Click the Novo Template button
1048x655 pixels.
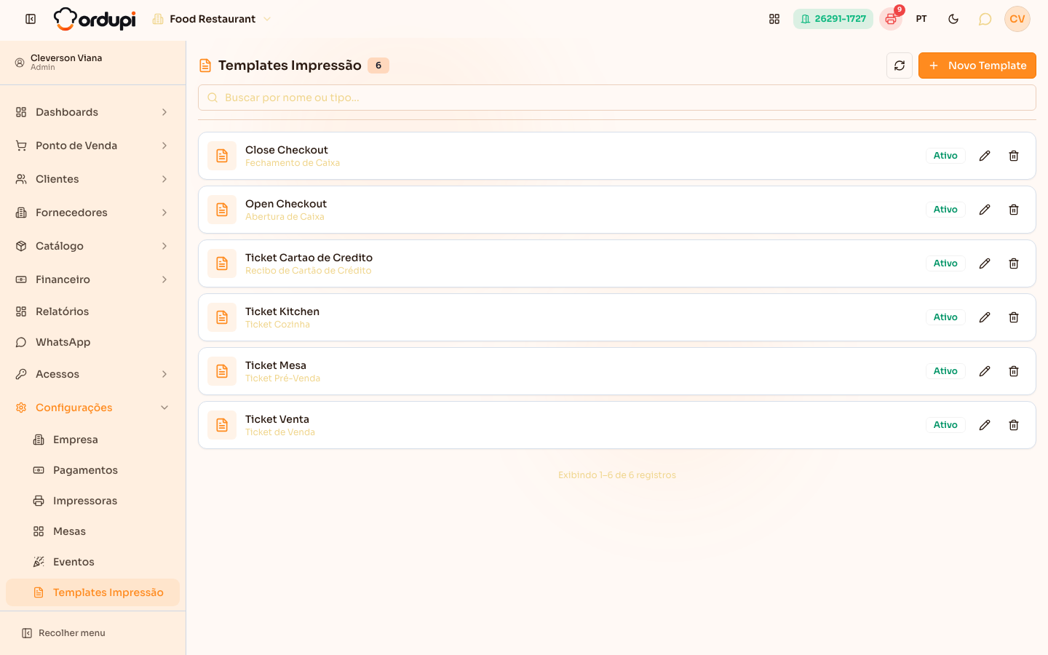click(977, 65)
